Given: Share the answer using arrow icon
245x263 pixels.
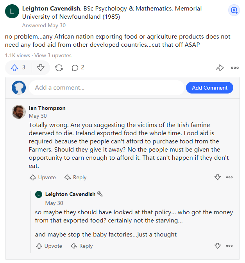Looking at the screenshot, I should [220, 68].
